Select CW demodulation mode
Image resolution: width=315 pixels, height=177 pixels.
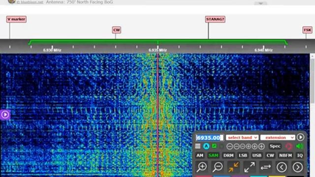point(270,155)
